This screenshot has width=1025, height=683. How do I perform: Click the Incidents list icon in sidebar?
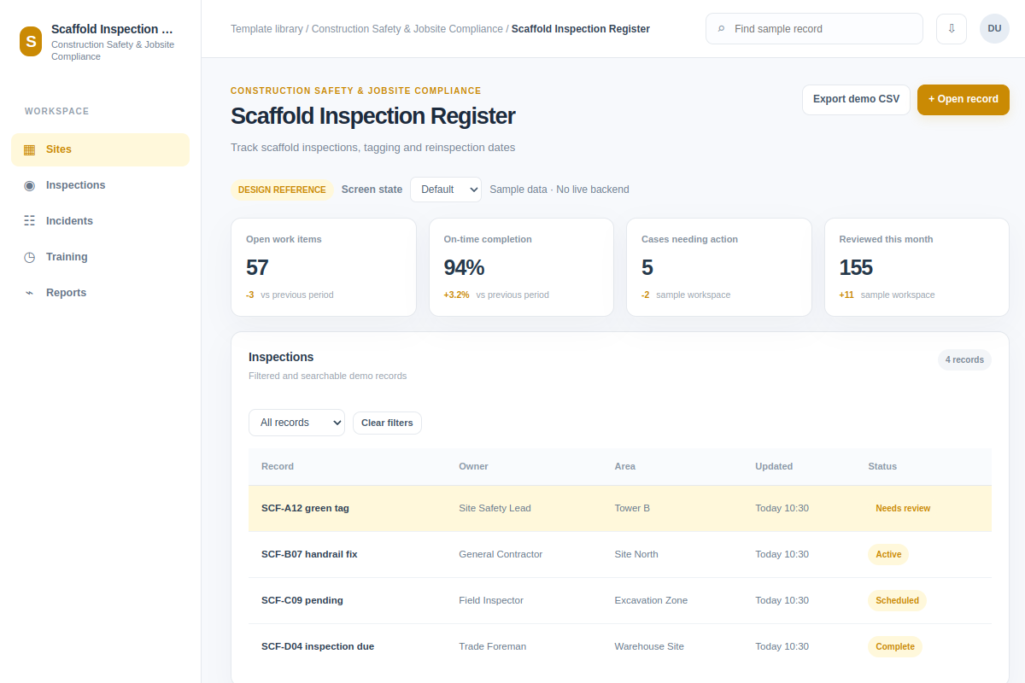tap(30, 221)
